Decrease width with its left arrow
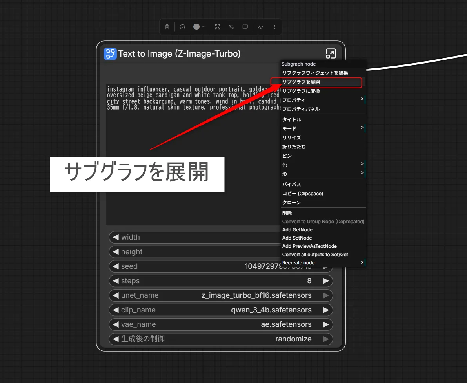The width and height of the screenshot is (467, 383). (116, 237)
